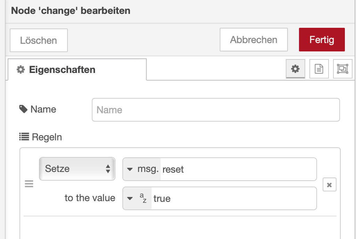Focus the Name input field
The image size is (356, 239).
[216, 110]
